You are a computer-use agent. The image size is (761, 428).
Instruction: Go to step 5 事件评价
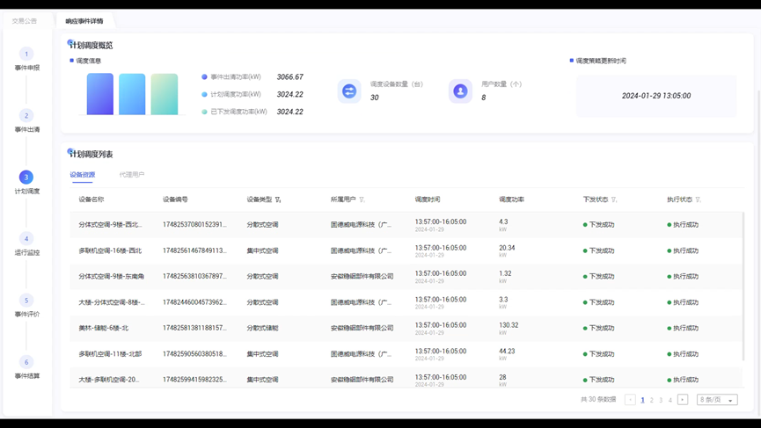[26, 305]
